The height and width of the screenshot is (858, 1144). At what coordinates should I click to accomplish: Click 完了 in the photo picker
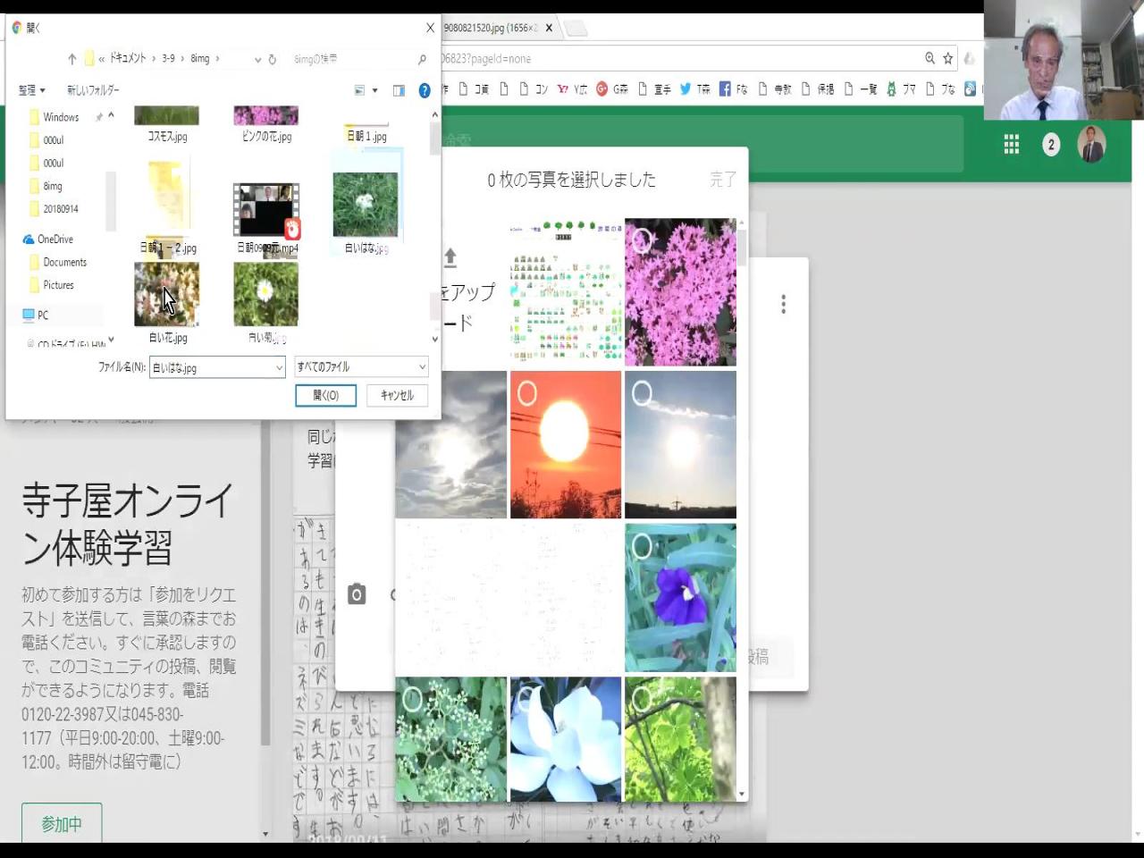(x=722, y=180)
